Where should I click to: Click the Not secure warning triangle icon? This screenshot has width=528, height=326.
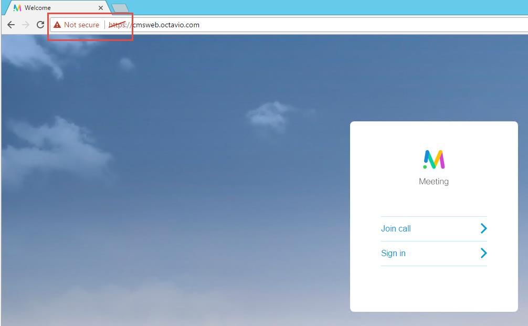(57, 25)
